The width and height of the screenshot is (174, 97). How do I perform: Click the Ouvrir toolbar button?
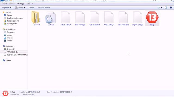[19, 8]
